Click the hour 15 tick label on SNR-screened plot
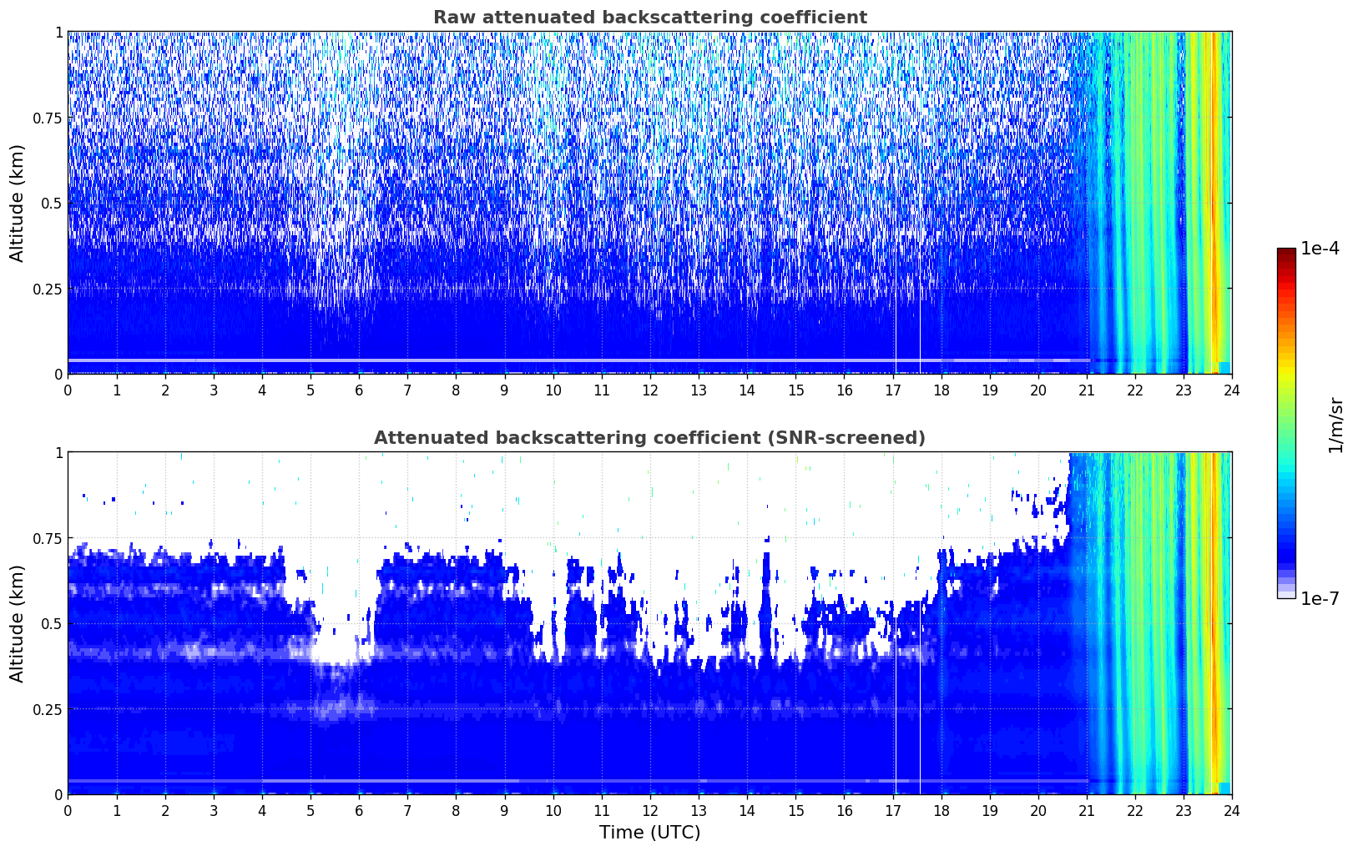This screenshot has width=1353, height=851. [795, 810]
